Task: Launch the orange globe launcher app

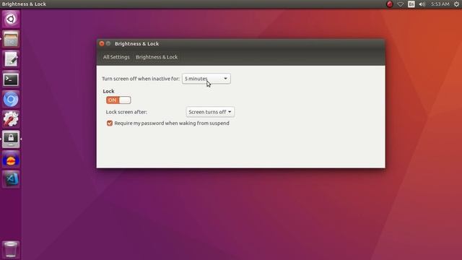Action: coord(11,160)
